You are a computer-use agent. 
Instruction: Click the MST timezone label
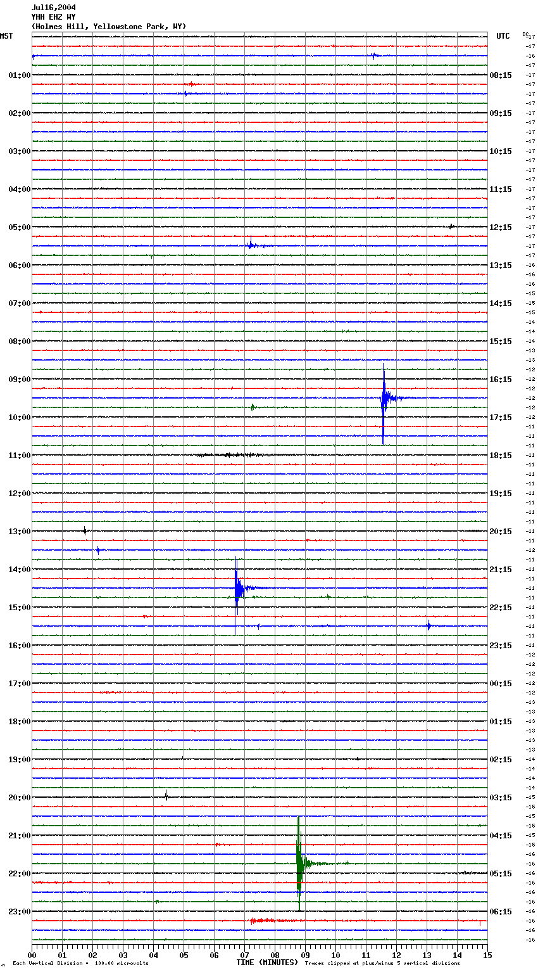click(x=6, y=36)
